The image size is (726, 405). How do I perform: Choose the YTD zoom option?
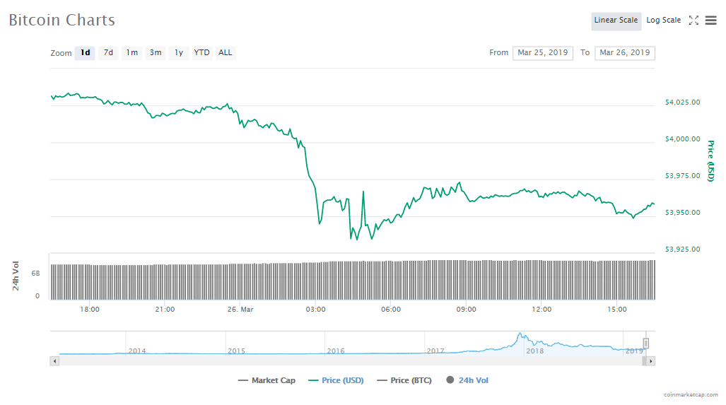202,53
